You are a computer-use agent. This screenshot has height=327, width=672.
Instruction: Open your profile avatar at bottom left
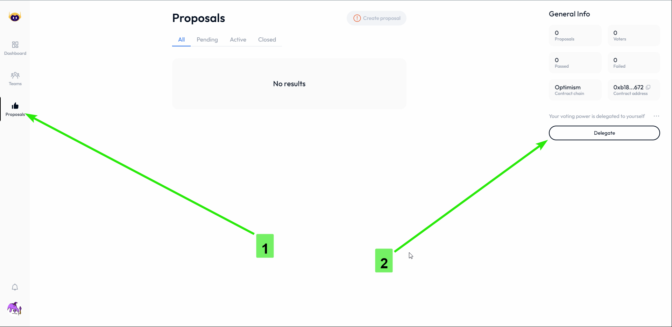15,309
